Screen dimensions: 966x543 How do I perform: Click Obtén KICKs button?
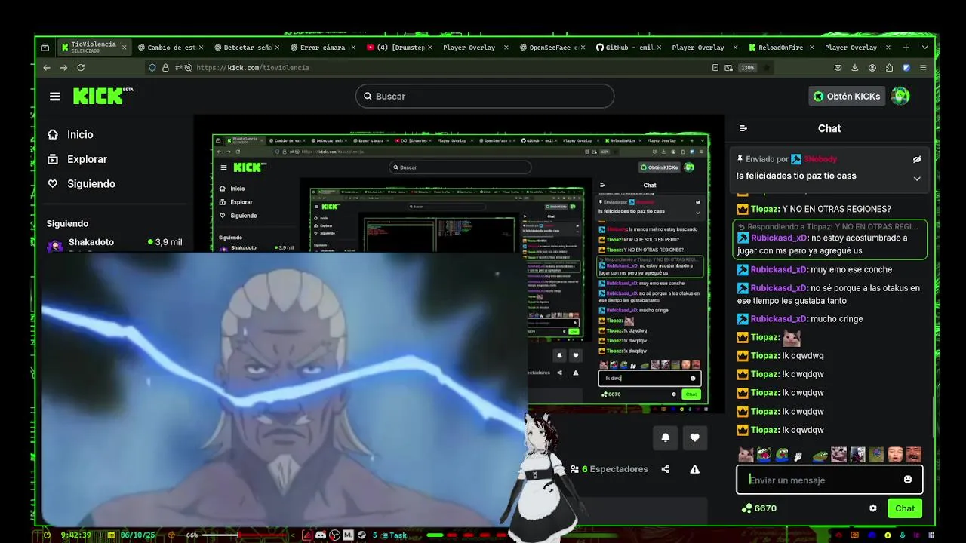click(x=846, y=96)
